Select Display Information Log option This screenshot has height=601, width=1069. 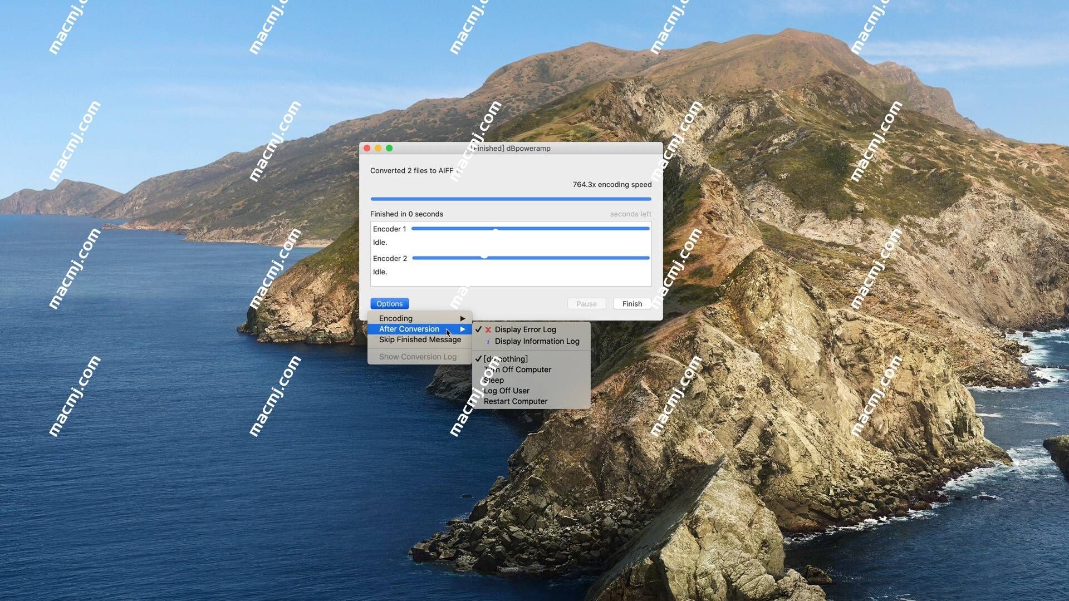[537, 341]
